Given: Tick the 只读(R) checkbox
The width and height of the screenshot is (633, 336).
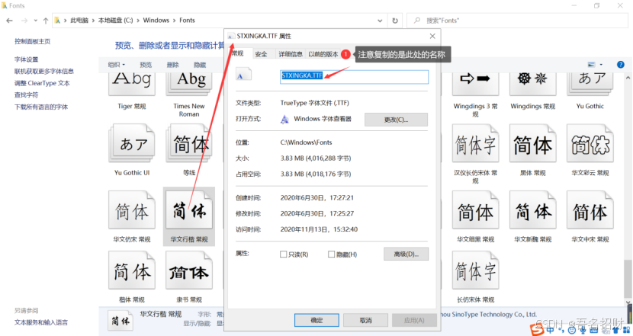Looking at the screenshot, I should (284, 254).
